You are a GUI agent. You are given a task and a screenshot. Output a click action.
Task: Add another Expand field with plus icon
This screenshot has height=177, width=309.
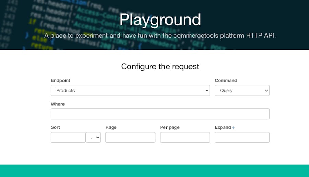point(233,128)
